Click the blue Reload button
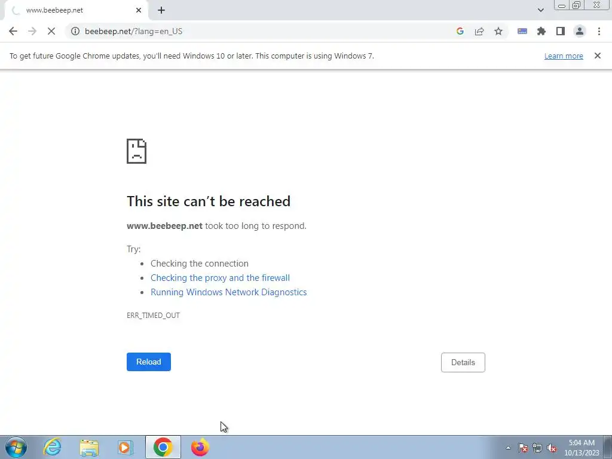Image resolution: width=612 pixels, height=459 pixels. click(x=149, y=362)
